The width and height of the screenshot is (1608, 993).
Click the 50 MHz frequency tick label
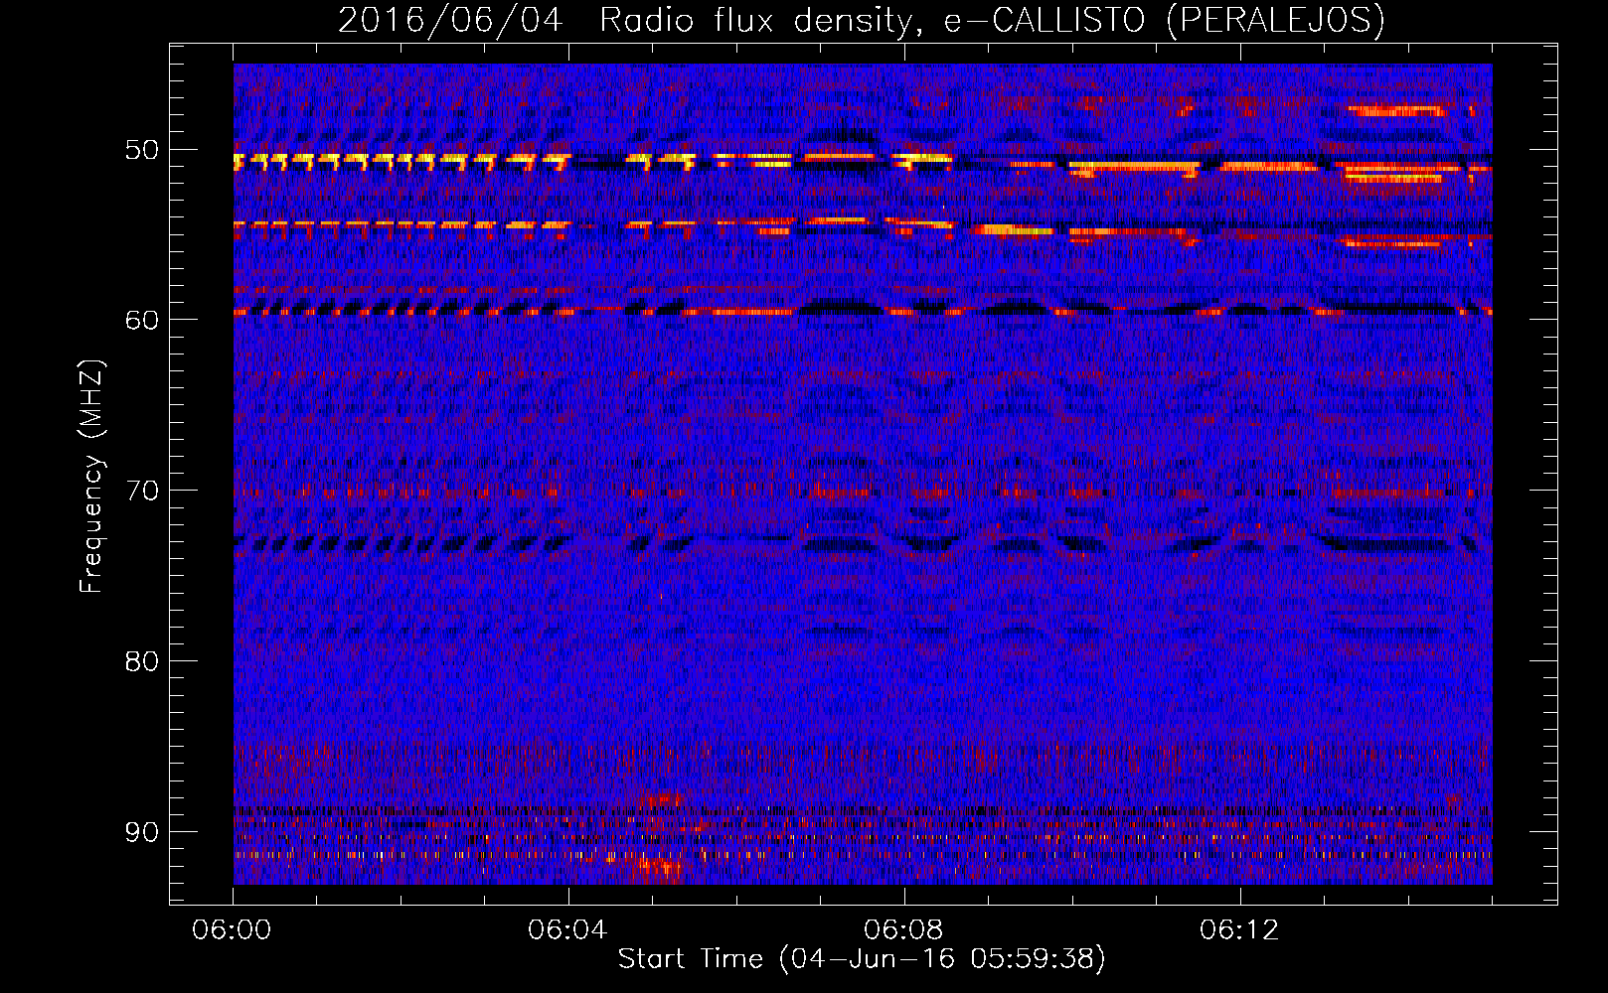click(141, 150)
